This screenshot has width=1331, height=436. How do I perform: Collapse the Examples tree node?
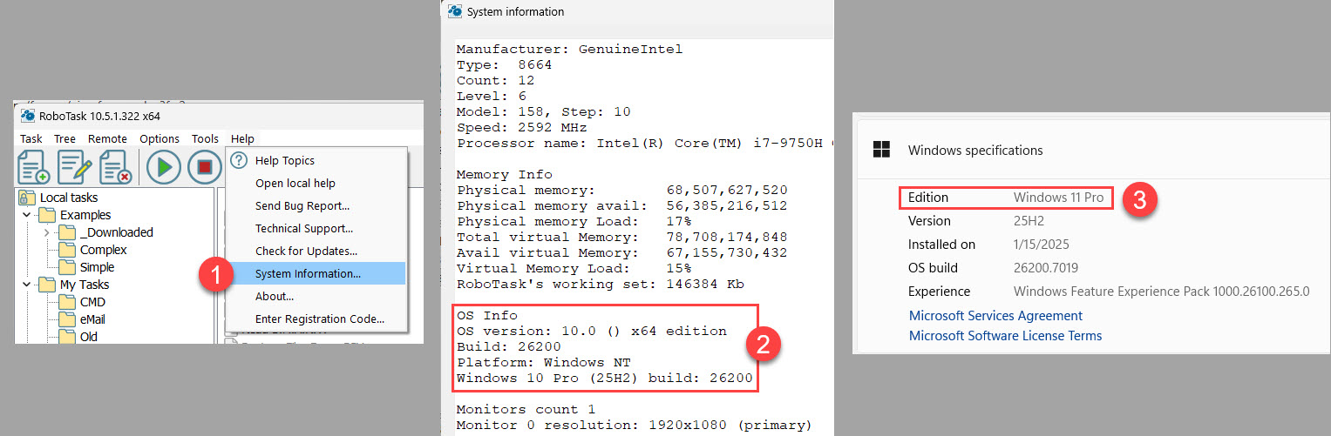[27, 215]
